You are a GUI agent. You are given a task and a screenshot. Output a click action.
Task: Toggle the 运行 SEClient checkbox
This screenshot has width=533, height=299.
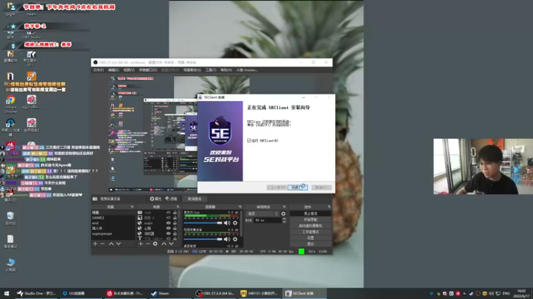click(249, 140)
